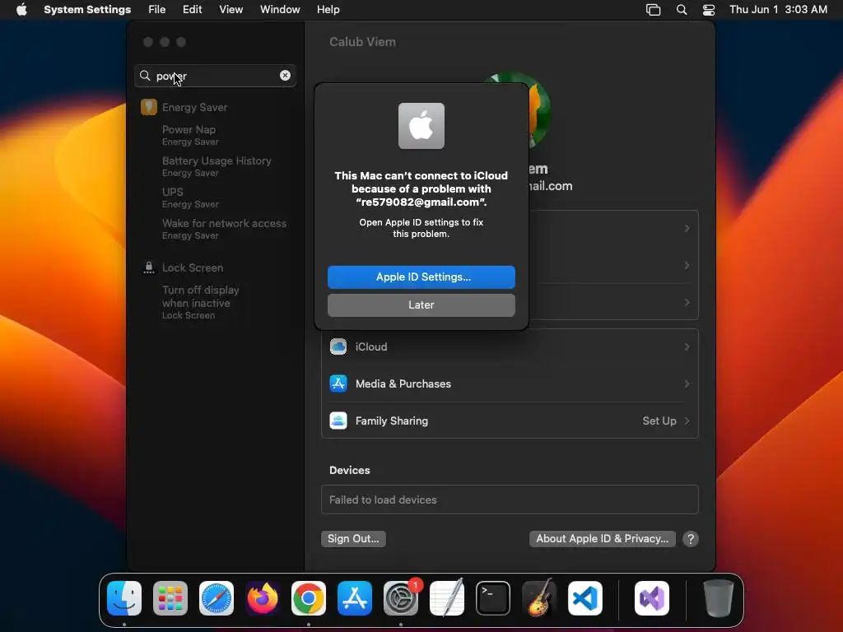Open Finder from the Dock
843x632 pixels.
(124, 598)
